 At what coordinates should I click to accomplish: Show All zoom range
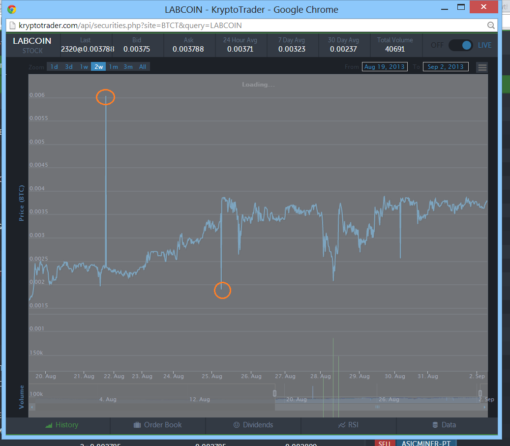click(x=143, y=67)
